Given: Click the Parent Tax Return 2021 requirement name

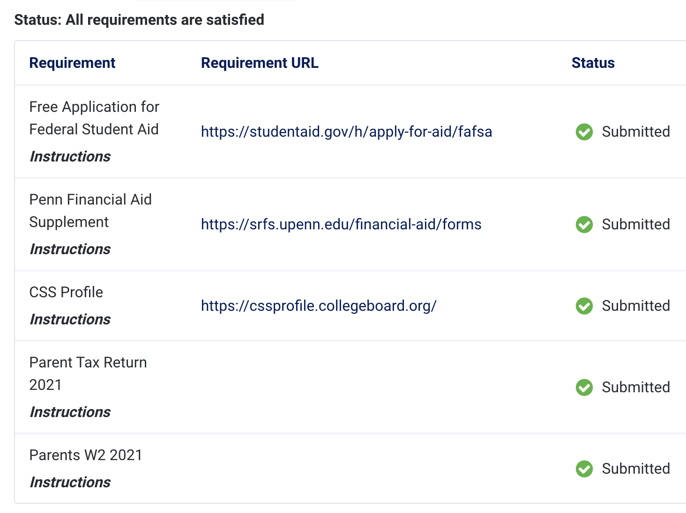Looking at the screenshot, I should [88, 374].
